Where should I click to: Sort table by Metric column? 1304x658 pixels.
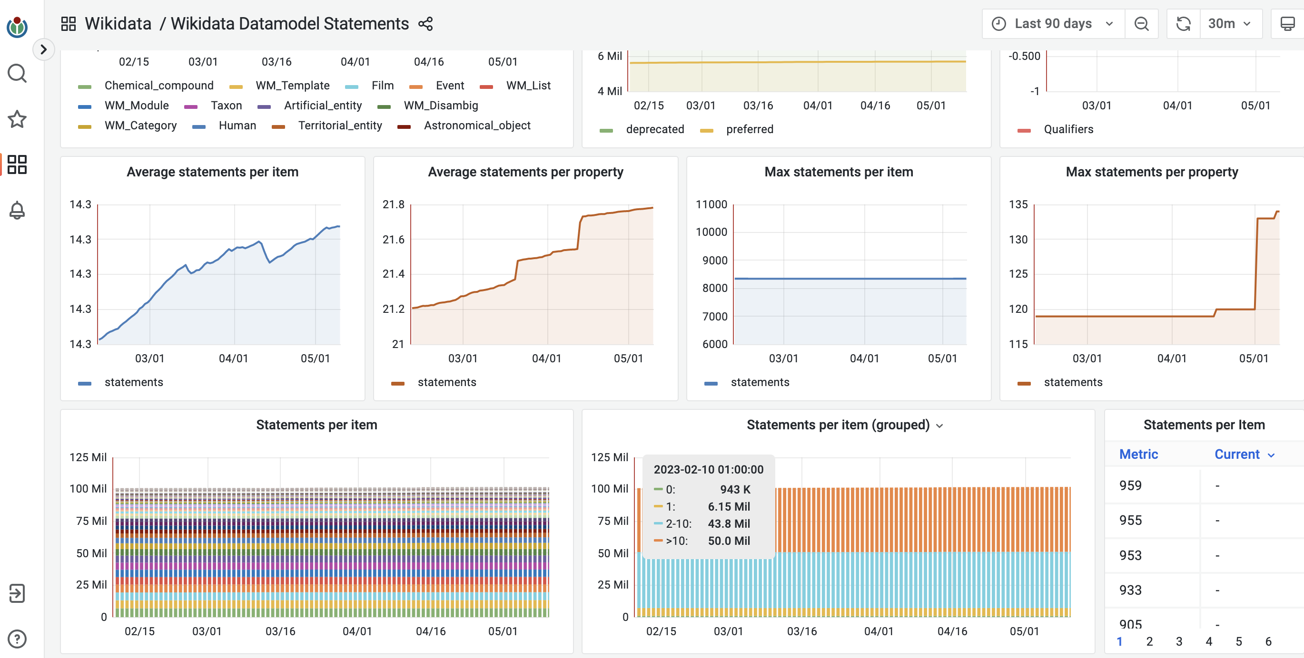[1138, 454]
